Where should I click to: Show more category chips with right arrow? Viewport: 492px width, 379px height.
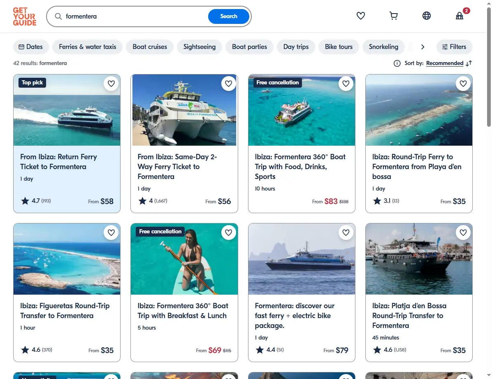(422, 47)
